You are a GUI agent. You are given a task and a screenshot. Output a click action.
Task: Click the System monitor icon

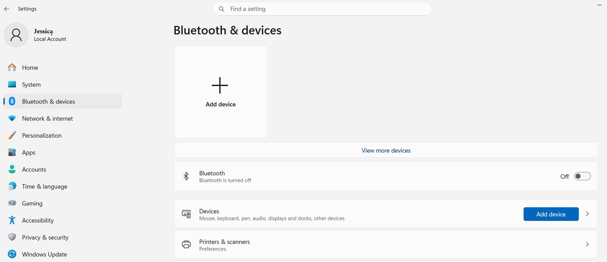12,84
